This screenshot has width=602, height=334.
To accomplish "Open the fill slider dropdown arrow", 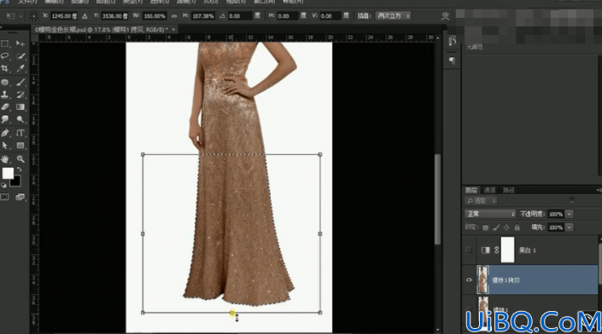I will (570, 227).
